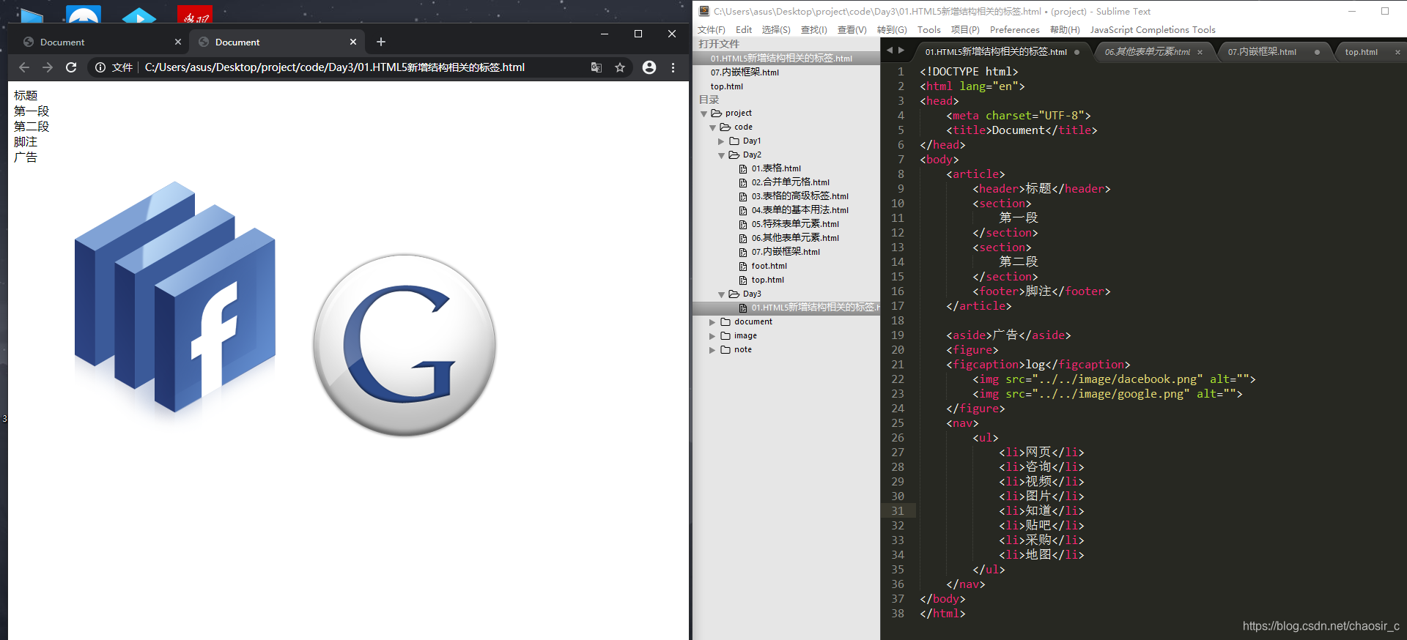Image resolution: width=1407 pixels, height=640 pixels.
Task: Switch to 06.其他表单元素.html editor tab
Action: click(1147, 52)
